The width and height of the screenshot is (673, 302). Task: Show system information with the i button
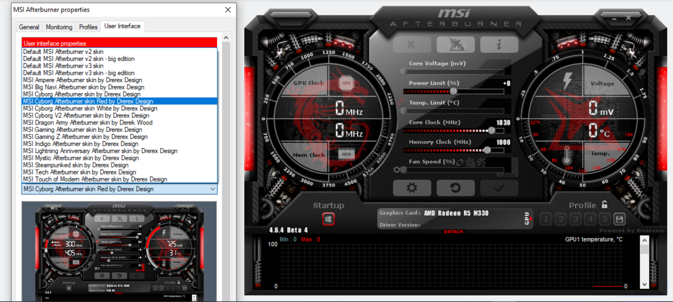click(499, 44)
